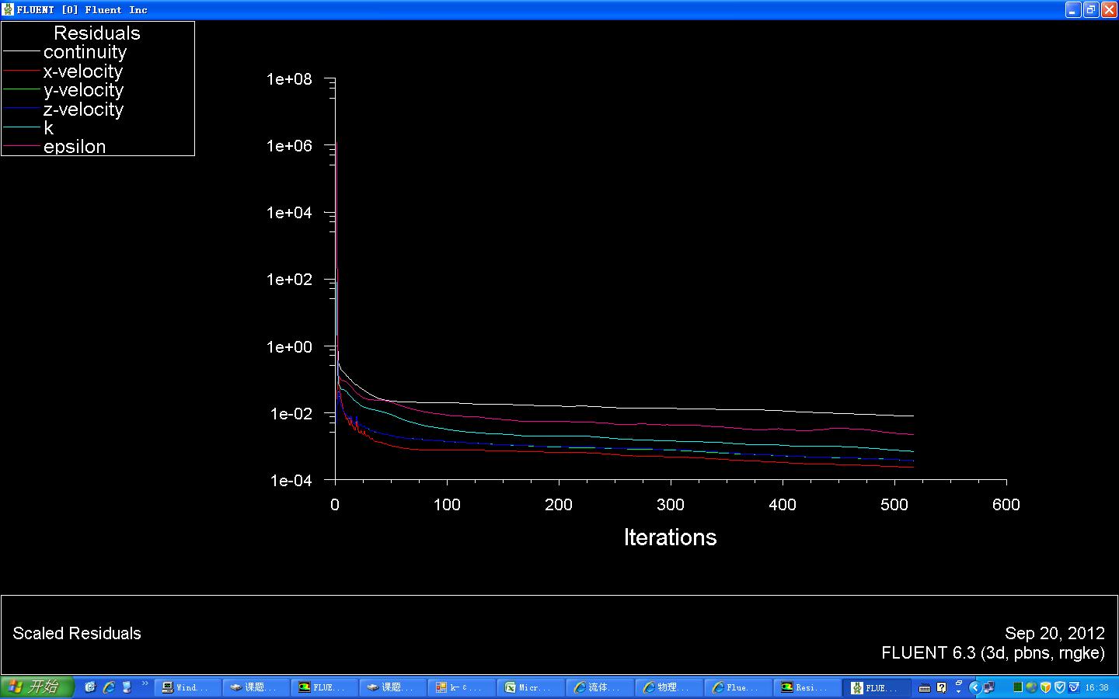Click the language bar help question mark

pos(942,687)
